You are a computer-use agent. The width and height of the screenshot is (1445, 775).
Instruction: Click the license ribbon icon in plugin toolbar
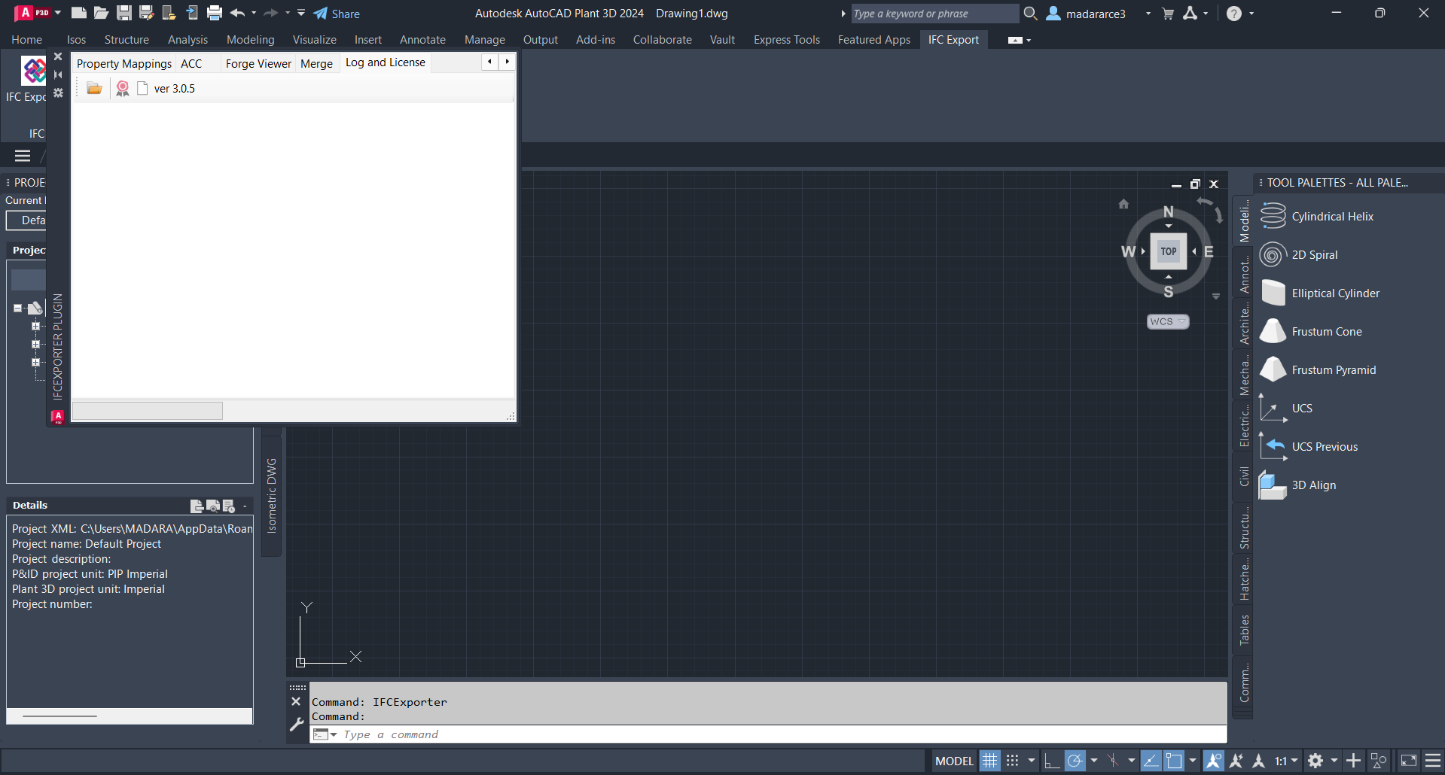123,89
